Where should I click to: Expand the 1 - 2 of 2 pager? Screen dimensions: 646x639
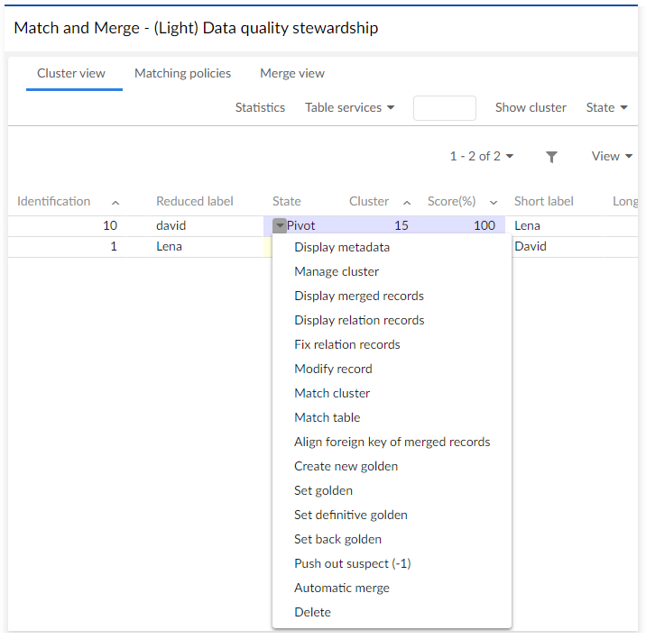(x=482, y=157)
